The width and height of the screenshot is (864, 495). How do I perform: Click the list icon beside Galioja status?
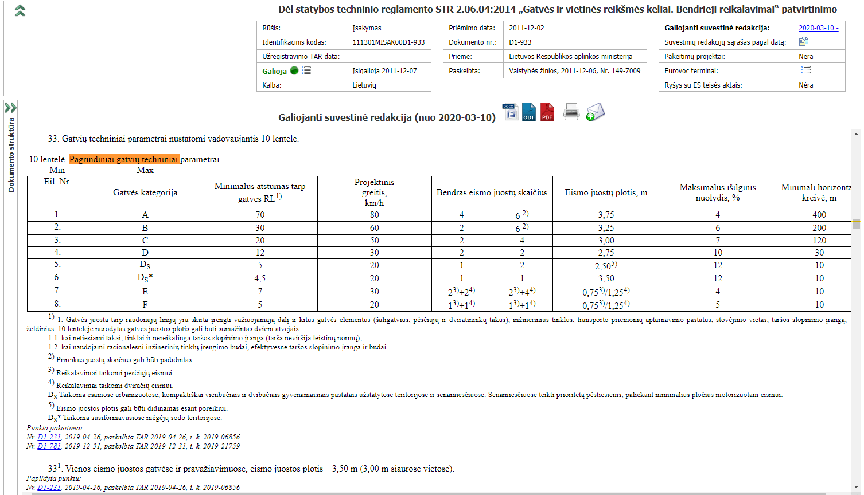[x=306, y=70]
